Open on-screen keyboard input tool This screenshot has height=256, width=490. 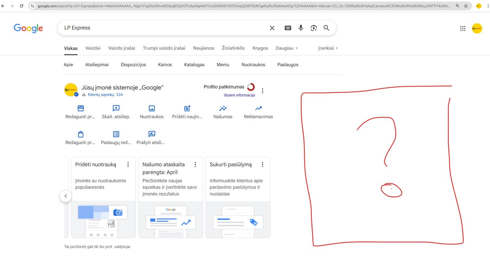tap(288, 28)
